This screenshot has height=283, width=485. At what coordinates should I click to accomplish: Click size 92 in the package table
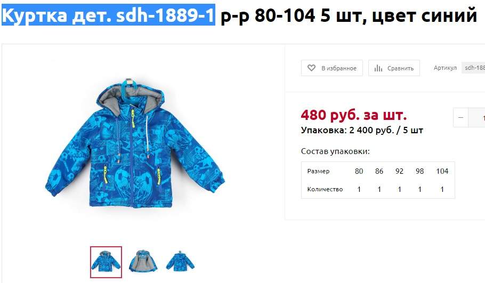pyautogui.click(x=399, y=171)
